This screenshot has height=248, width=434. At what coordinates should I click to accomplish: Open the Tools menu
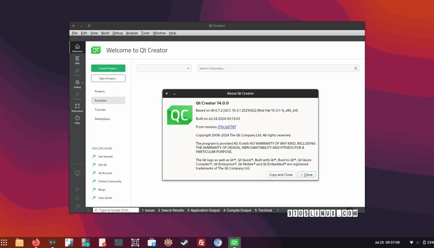(145, 33)
